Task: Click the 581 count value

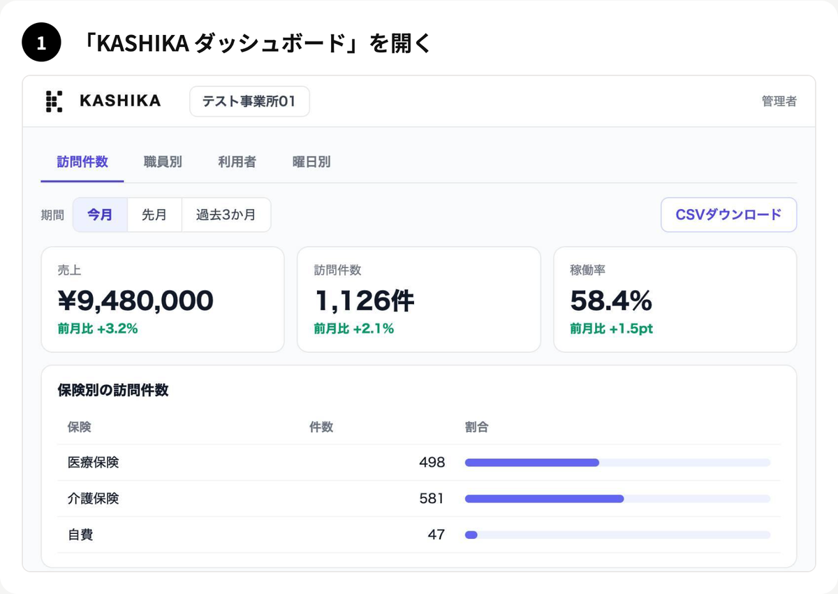Action: 432,499
